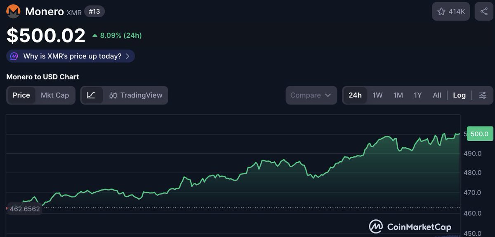495x237 pixels.
Task: Click the 462.6562 opening price marker
Action: [24, 209]
